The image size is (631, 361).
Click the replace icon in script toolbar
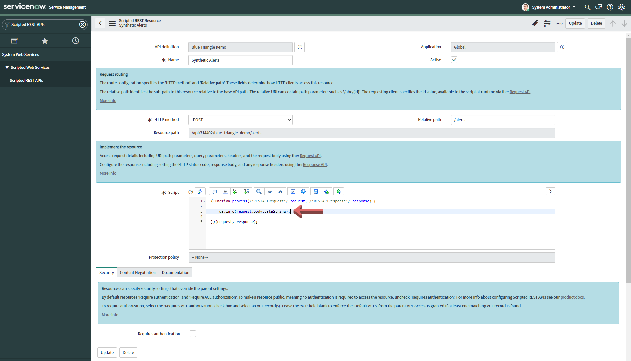click(236, 192)
